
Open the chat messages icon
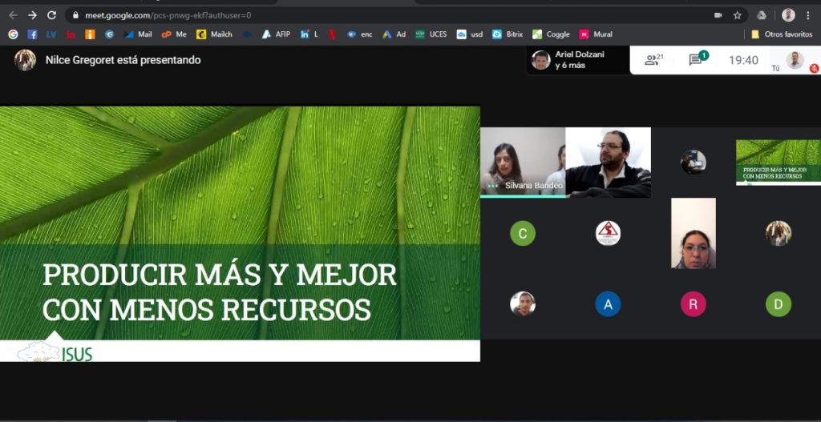[696, 60]
